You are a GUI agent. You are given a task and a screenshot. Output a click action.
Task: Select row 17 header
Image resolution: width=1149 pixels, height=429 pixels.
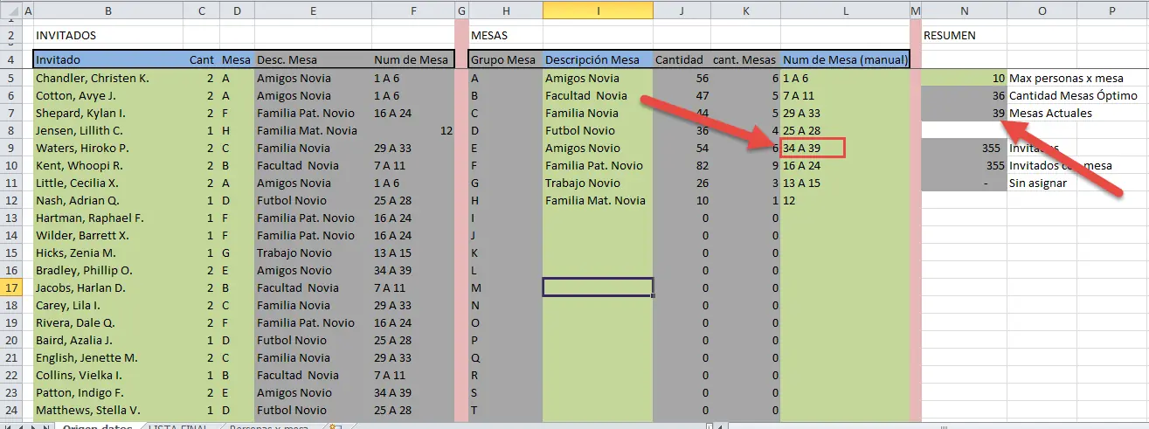(x=10, y=287)
